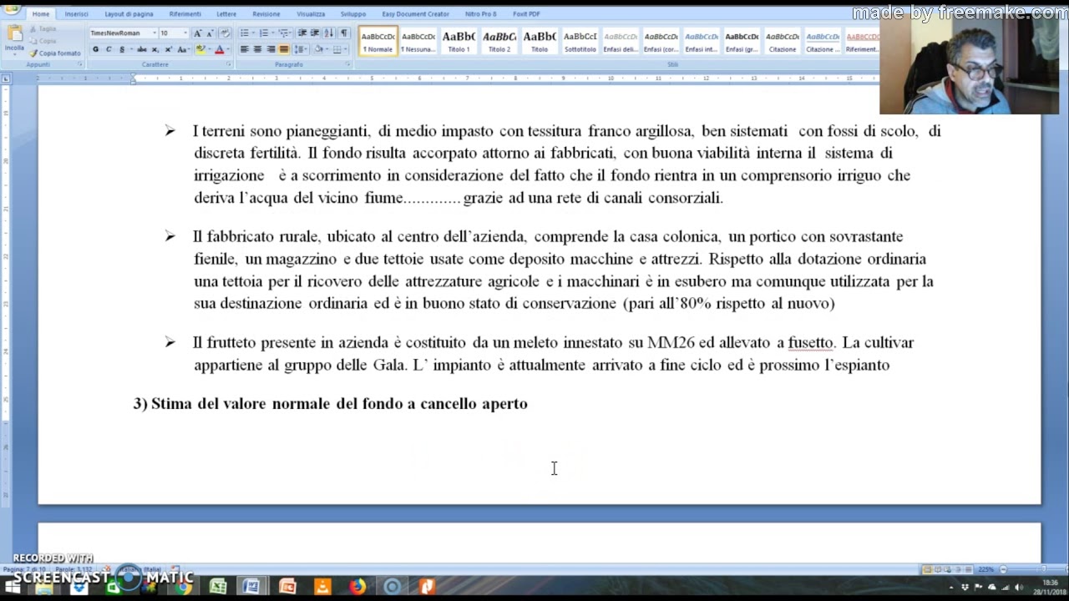Screen dimensions: 1069x601
Task: Apply the Normale style
Action: click(x=377, y=41)
